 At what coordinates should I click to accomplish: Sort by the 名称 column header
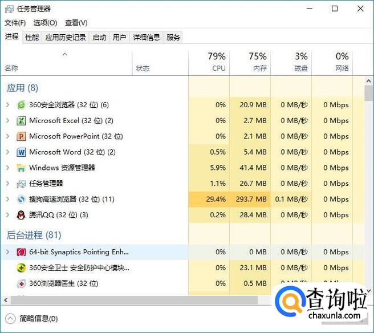(x=66, y=63)
